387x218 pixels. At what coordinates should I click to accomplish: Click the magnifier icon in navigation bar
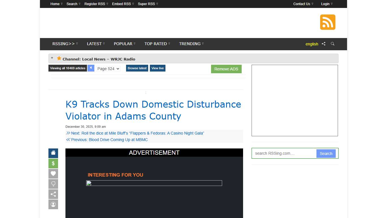(333, 44)
